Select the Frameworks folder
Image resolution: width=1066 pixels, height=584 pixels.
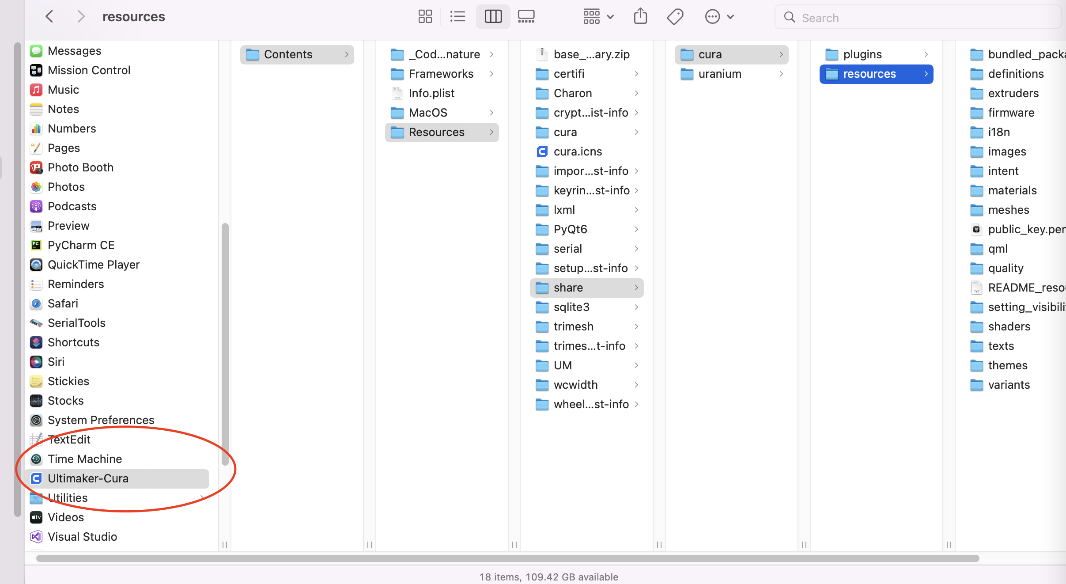tap(441, 74)
